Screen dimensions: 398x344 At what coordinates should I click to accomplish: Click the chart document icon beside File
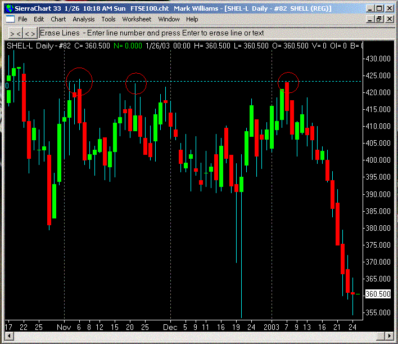tap(10, 19)
